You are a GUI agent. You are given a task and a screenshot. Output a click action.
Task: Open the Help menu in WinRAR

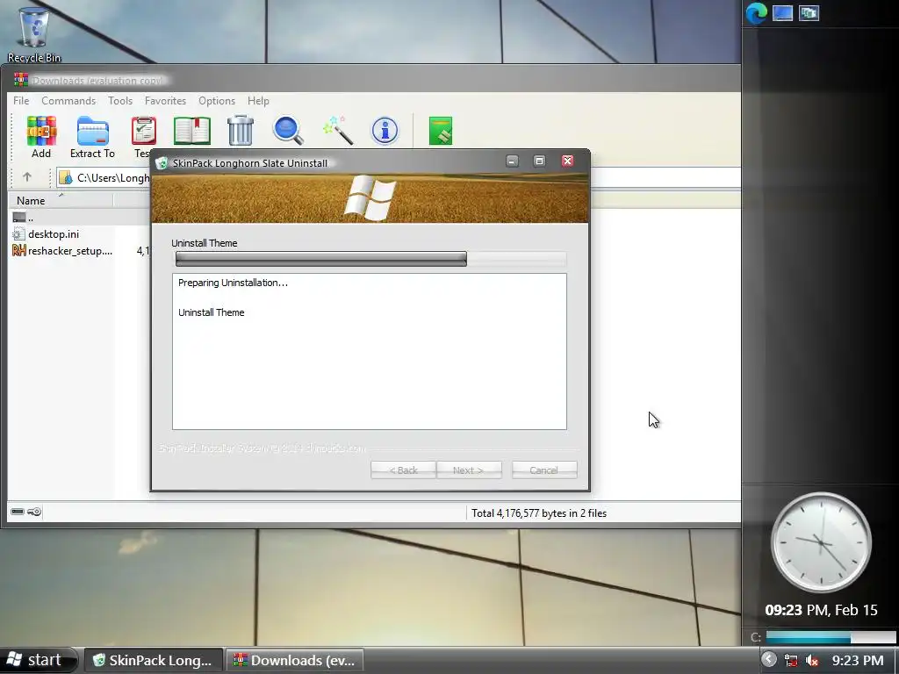click(258, 100)
